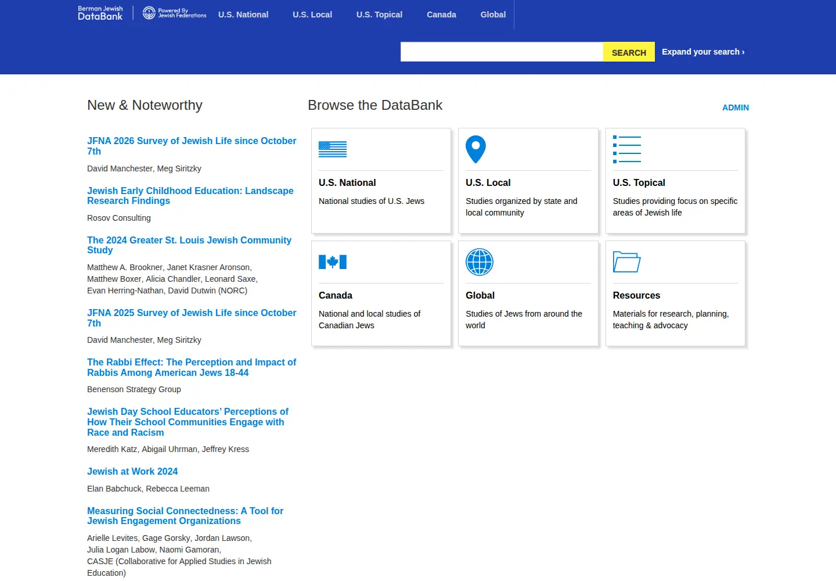836x581 pixels.
Task: Open Jewish at Work 2024 link
Action: 132,471
